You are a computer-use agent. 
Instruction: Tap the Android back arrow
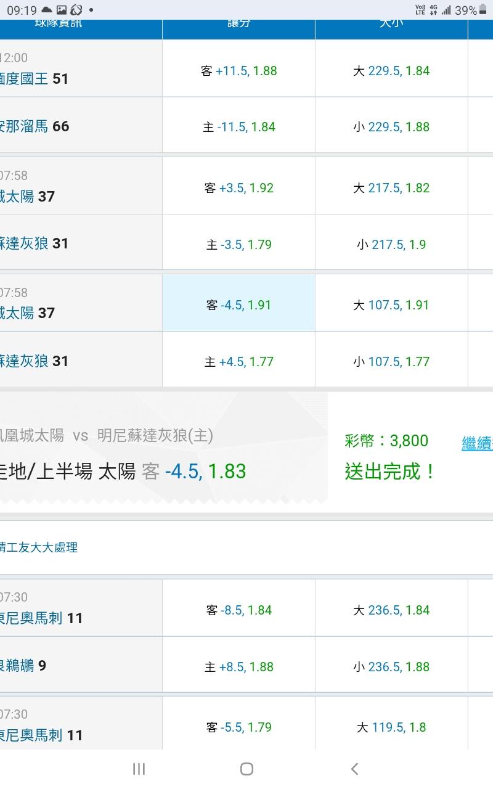click(354, 769)
